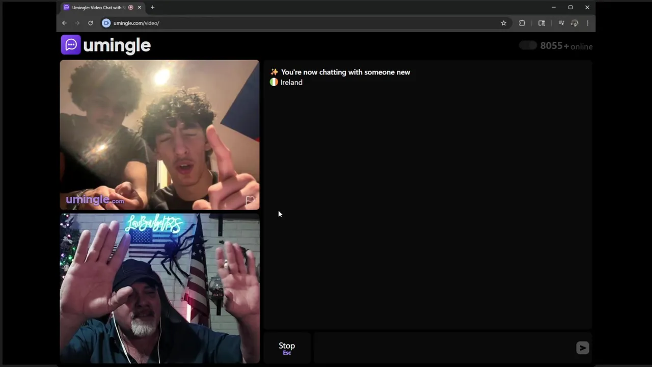Minimize the browser window

point(554,7)
